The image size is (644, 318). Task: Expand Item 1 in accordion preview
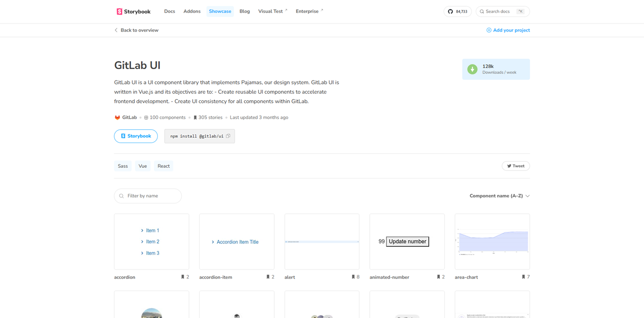150,230
